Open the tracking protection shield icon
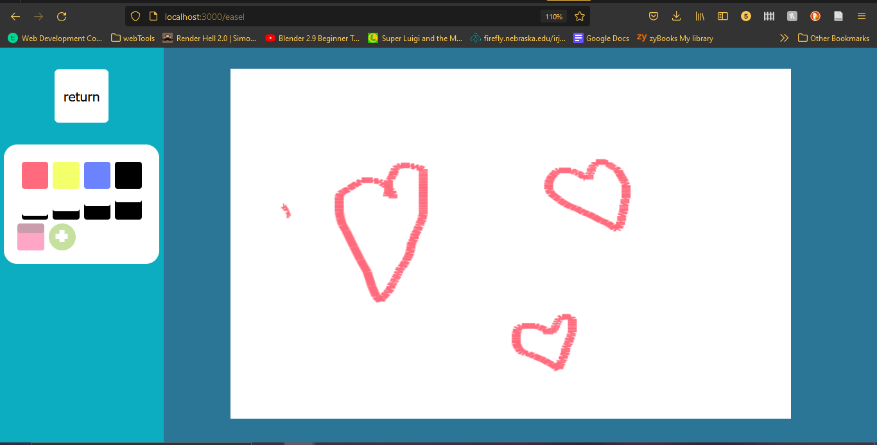Screen dimensions: 877x445 pos(135,17)
